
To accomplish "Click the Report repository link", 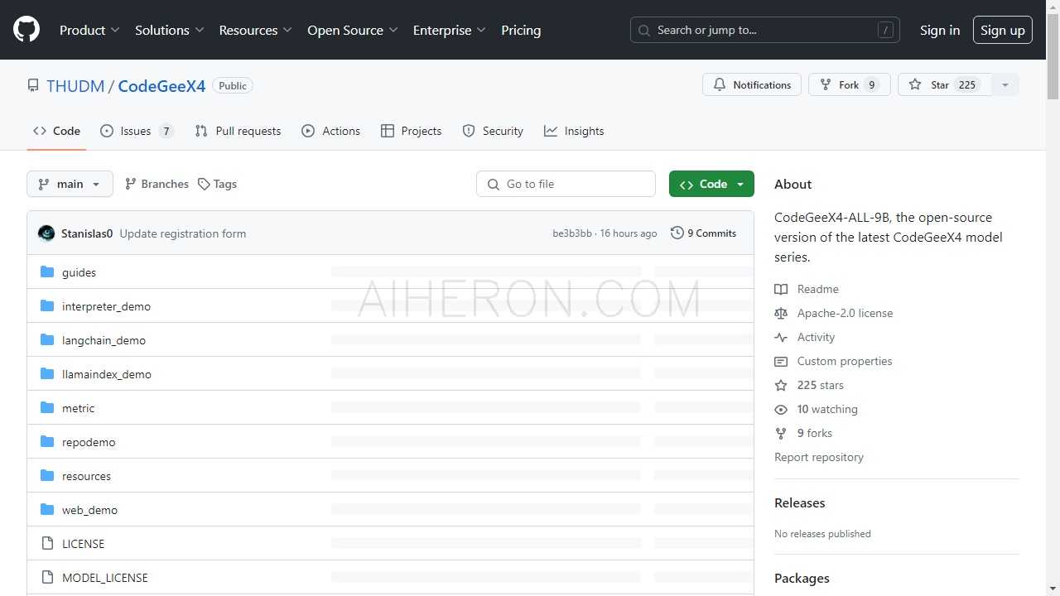I will click(x=819, y=457).
